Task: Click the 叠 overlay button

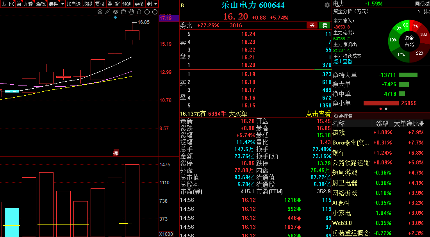Action: click(x=110, y=4)
